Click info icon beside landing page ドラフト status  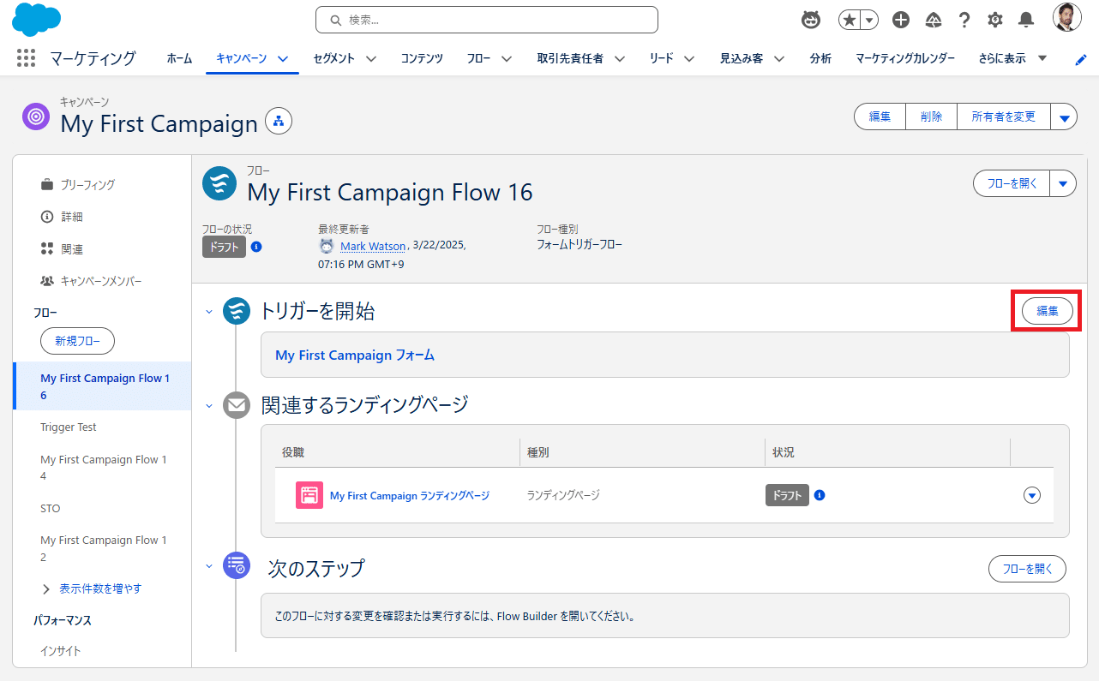click(820, 495)
